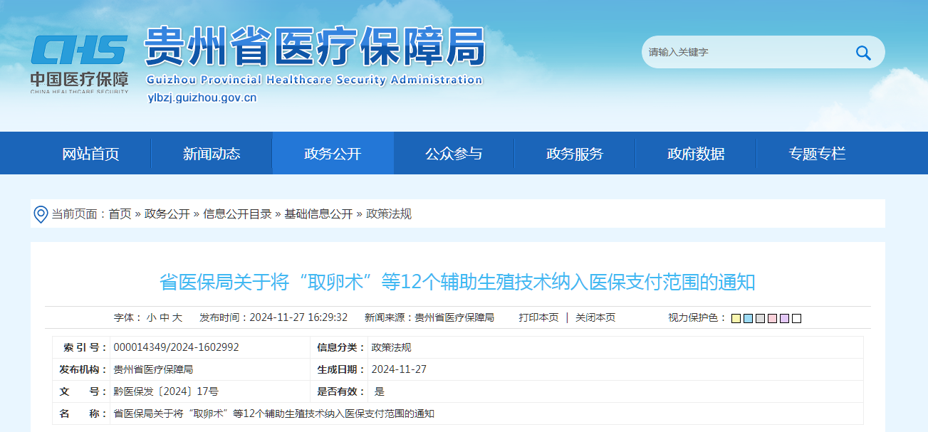Open the 新闻动态 menu item
This screenshot has width=928, height=432.
(212, 153)
